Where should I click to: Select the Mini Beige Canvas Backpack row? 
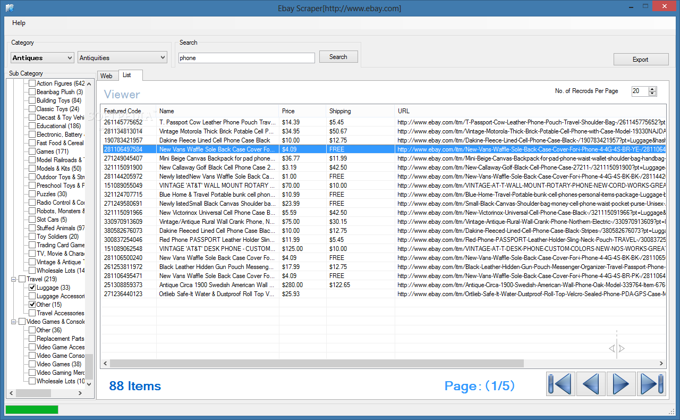click(384, 158)
